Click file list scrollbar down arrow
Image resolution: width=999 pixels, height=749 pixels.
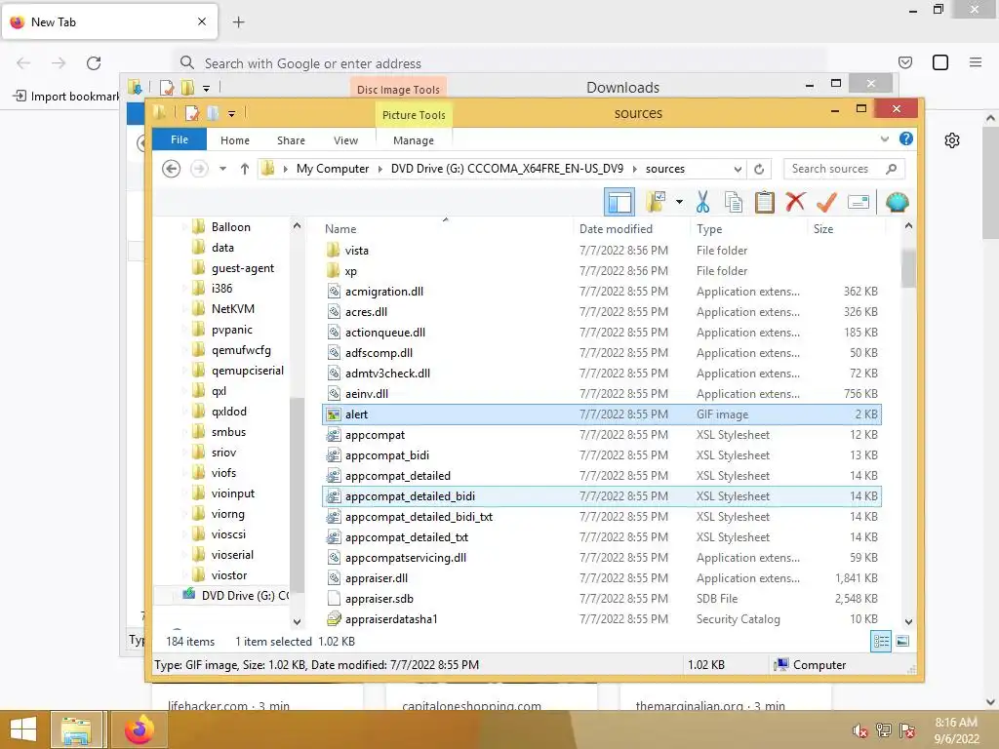pyautogui.click(x=908, y=621)
